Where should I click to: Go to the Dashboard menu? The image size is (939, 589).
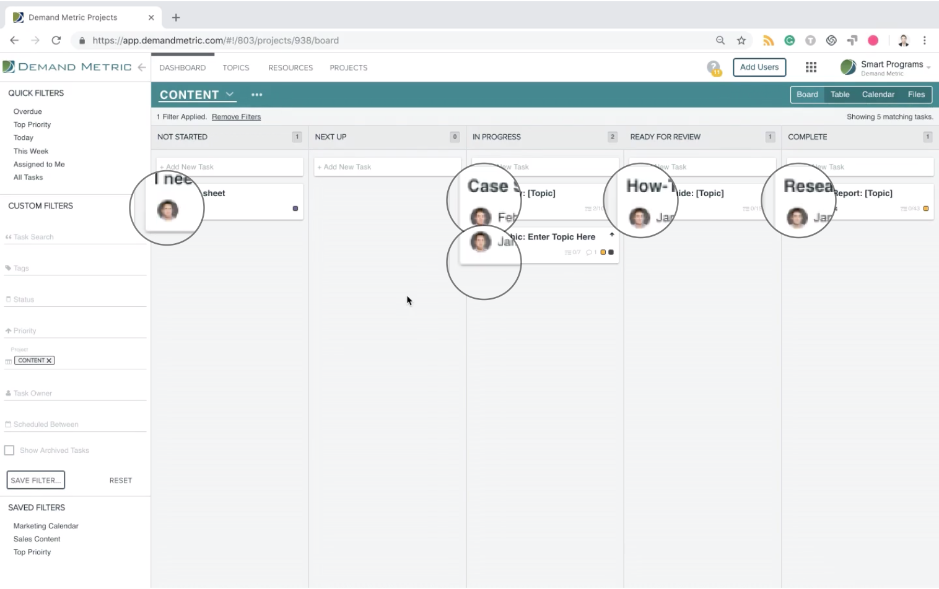tap(183, 67)
